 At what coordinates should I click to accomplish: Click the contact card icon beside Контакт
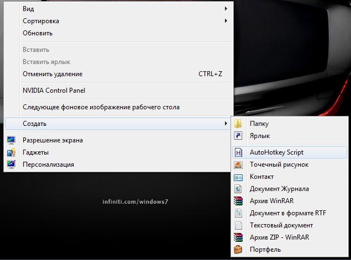tap(238, 177)
